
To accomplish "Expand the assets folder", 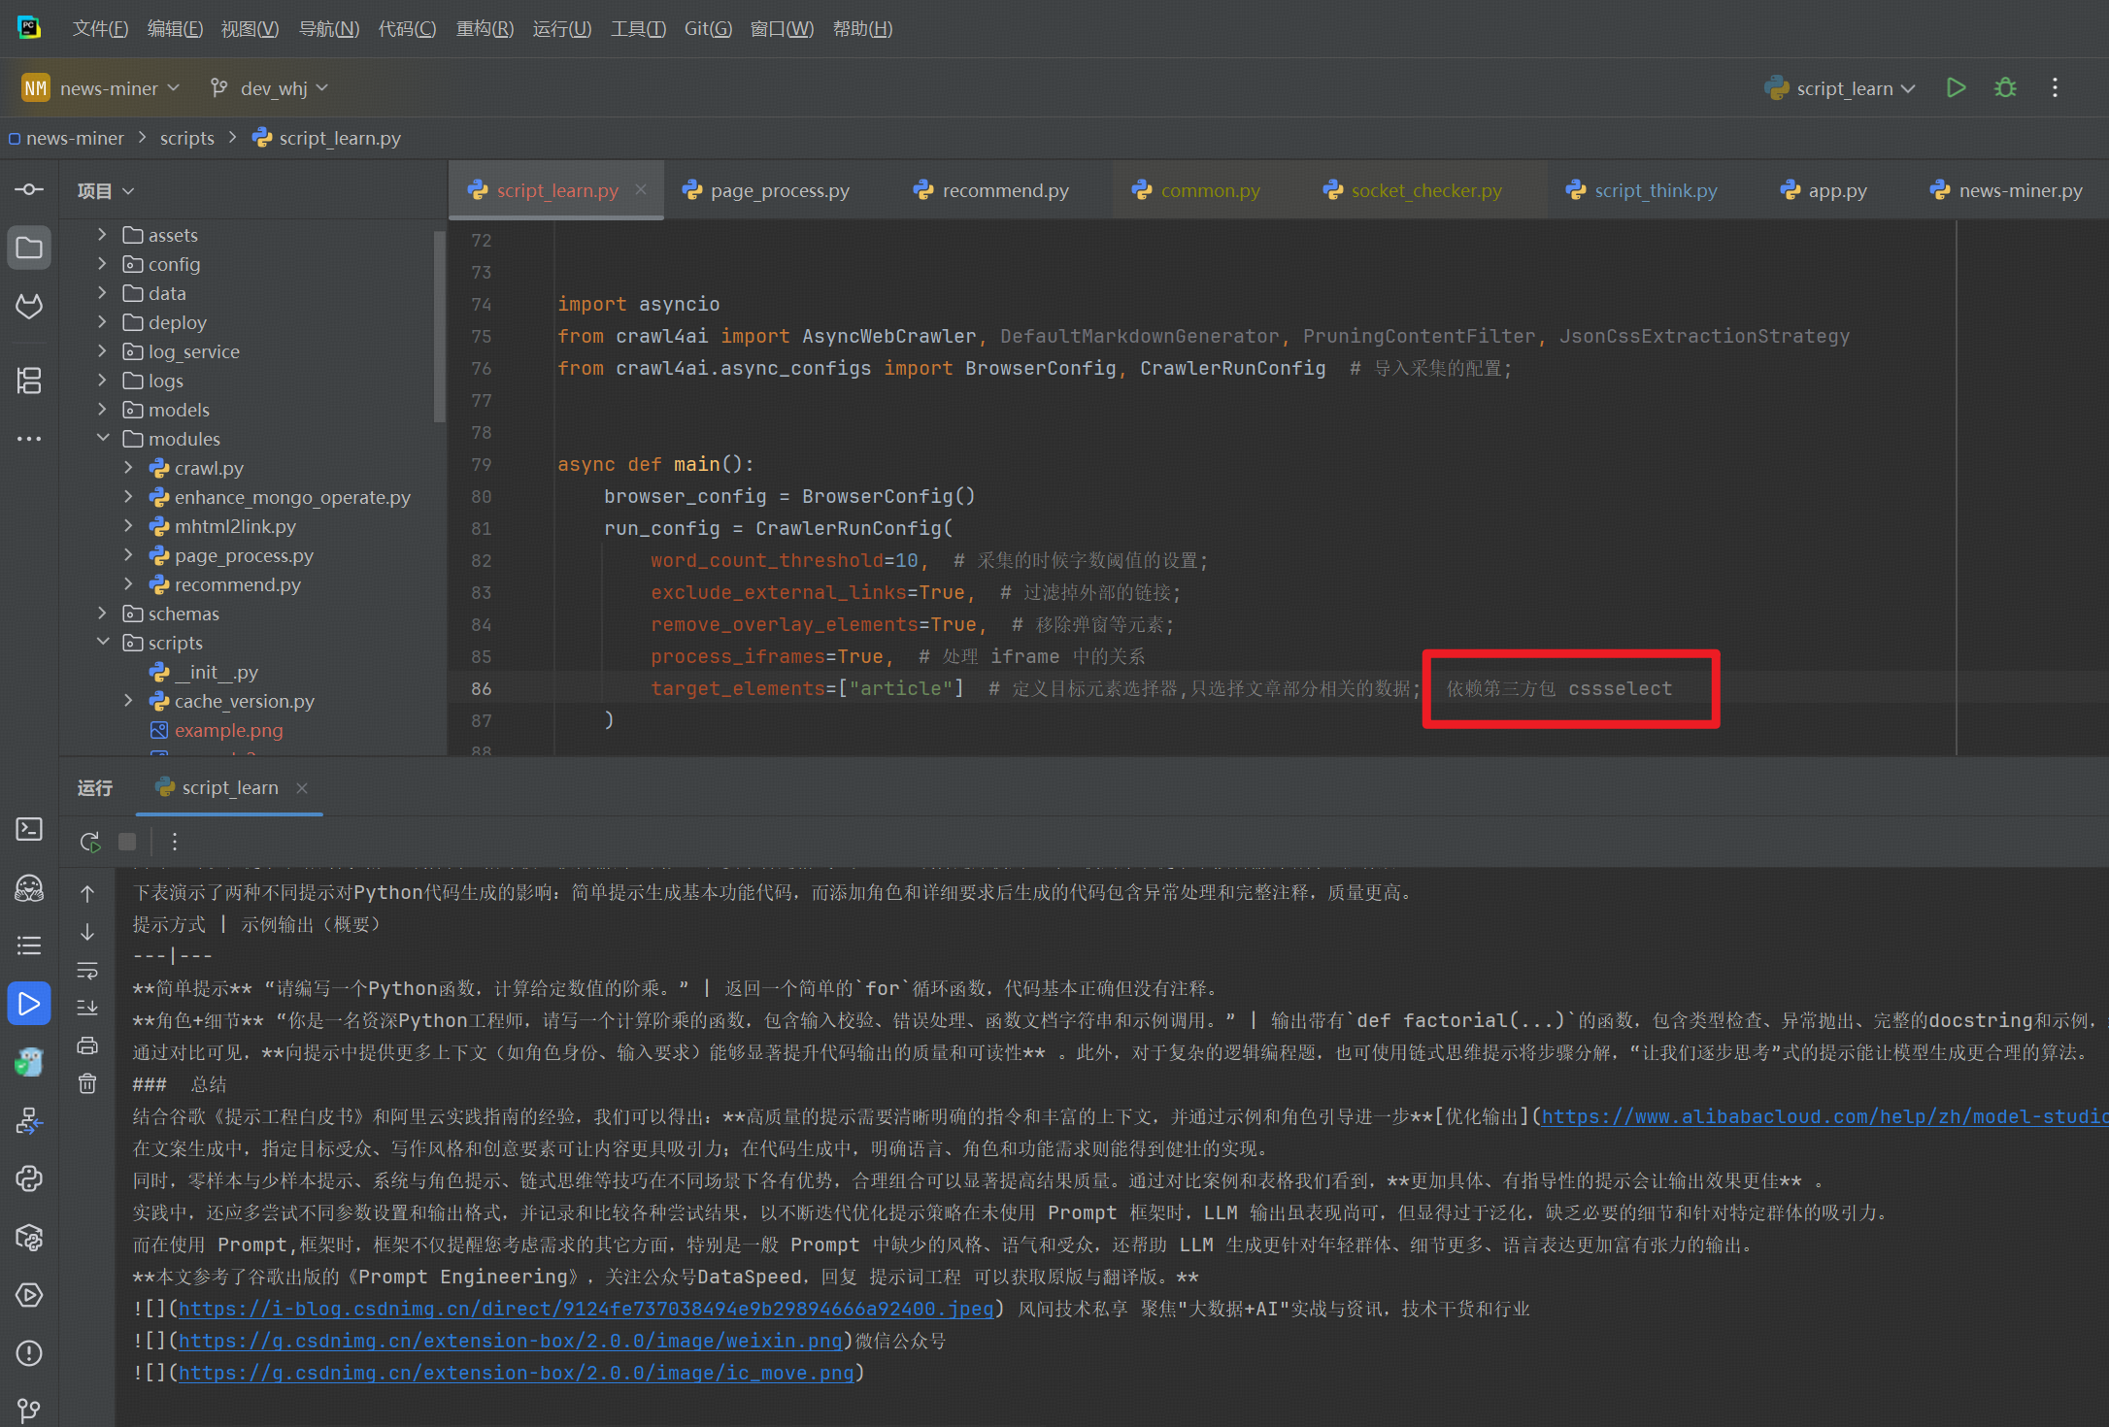I will (x=102, y=235).
